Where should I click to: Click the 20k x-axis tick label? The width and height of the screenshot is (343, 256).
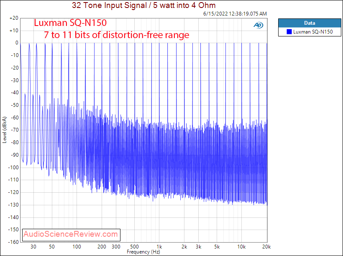pos(266,247)
